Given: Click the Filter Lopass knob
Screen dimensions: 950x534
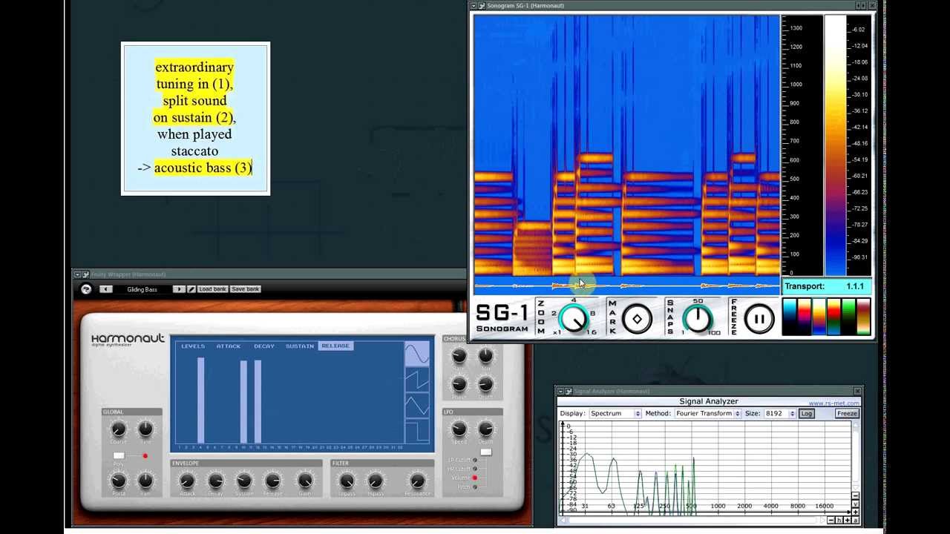Looking at the screenshot, I should (x=346, y=481).
